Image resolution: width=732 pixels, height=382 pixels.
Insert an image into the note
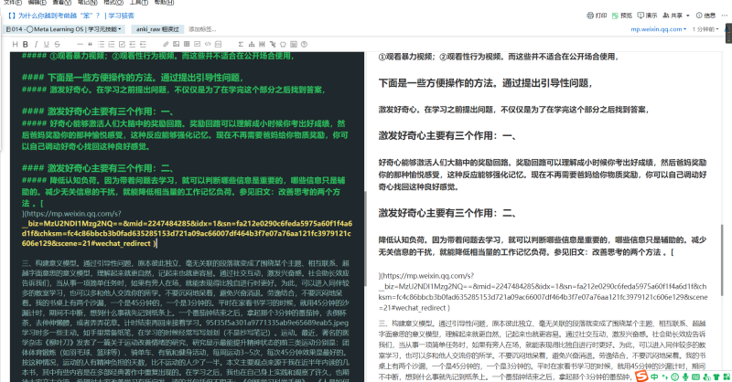coord(176,44)
